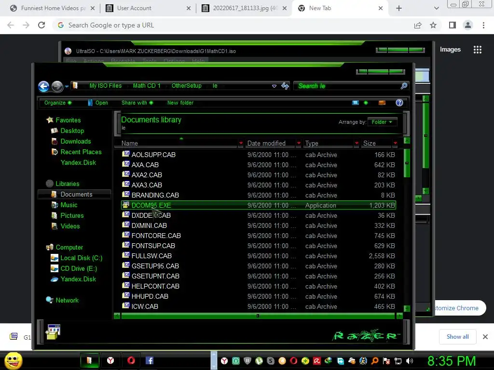The height and width of the screenshot is (370, 494).
Task: Click the share page icon in Chrome
Action: [418, 25]
